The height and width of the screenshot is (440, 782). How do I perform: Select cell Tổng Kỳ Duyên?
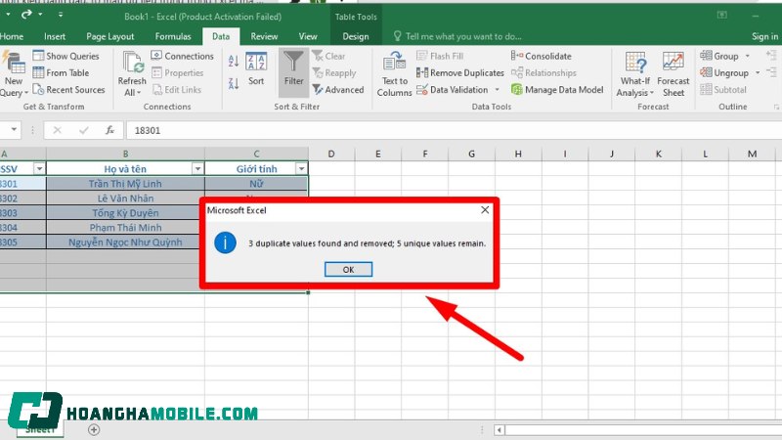[x=125, y=213]
